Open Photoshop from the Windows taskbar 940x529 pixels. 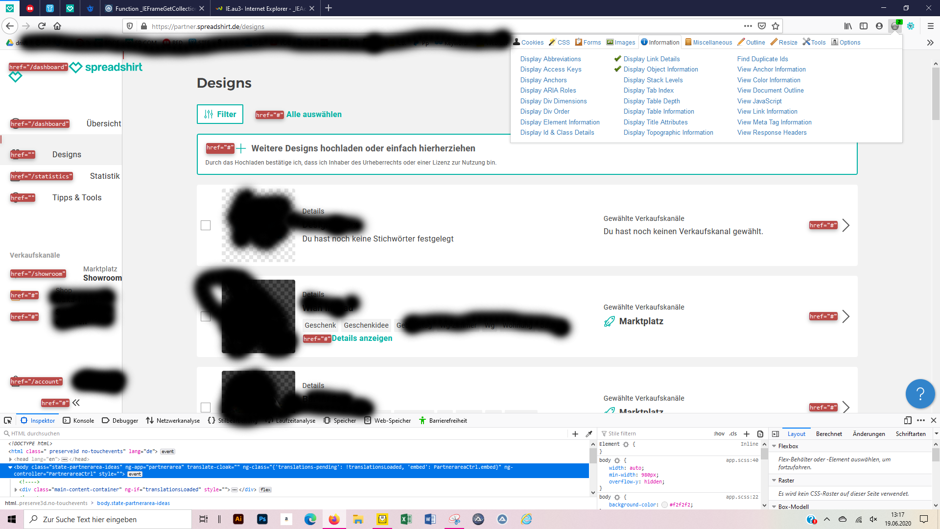coord(262,519)
